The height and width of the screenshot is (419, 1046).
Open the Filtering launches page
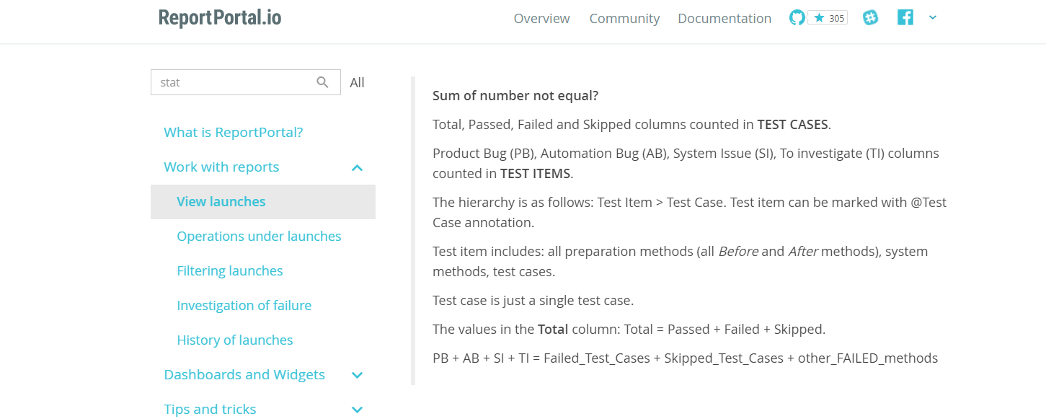point(229,270)
